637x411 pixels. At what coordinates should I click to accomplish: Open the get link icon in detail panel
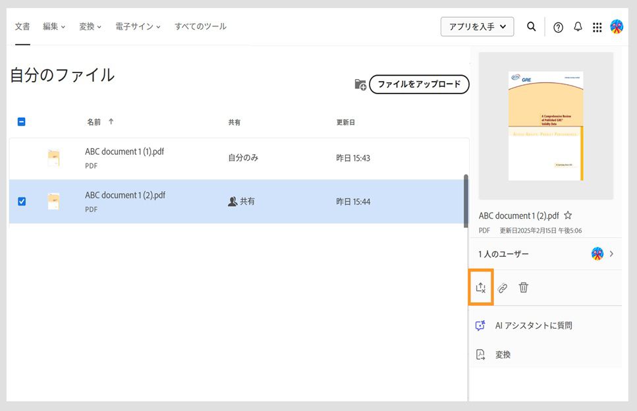coord(502,287)
